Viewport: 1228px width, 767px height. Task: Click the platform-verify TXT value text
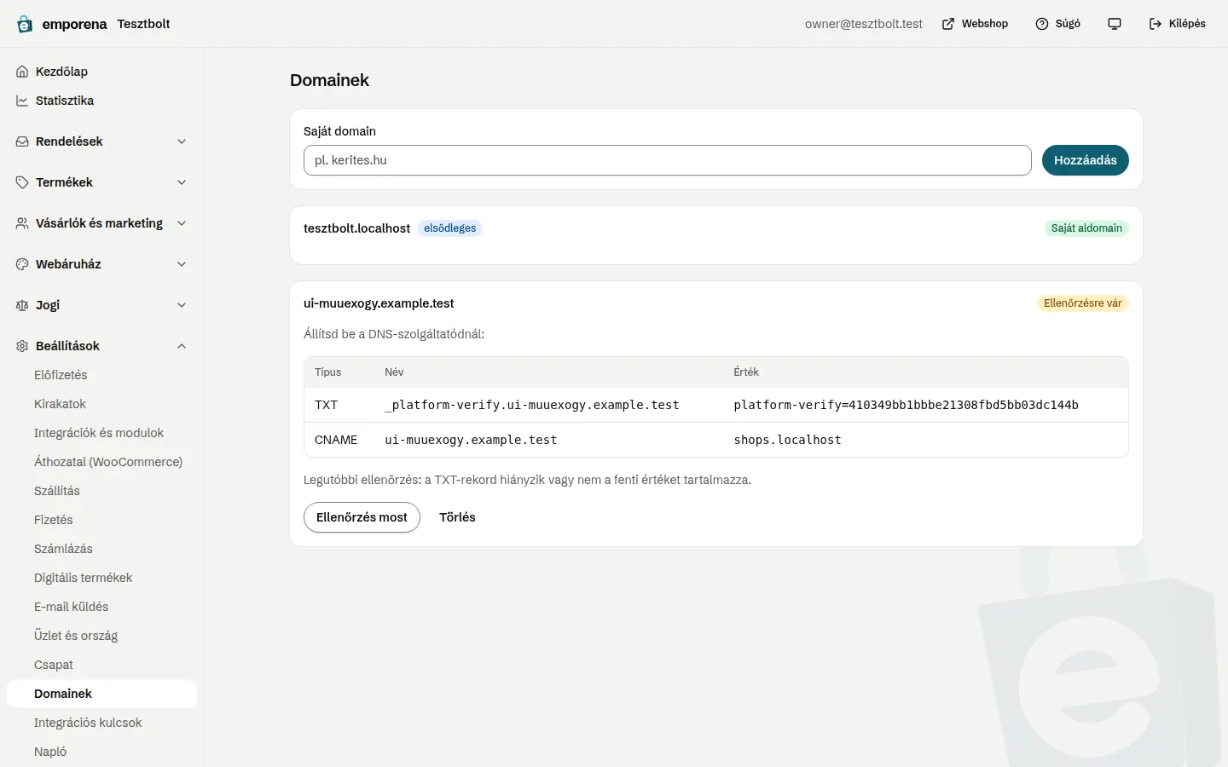(x=906, y=405)
